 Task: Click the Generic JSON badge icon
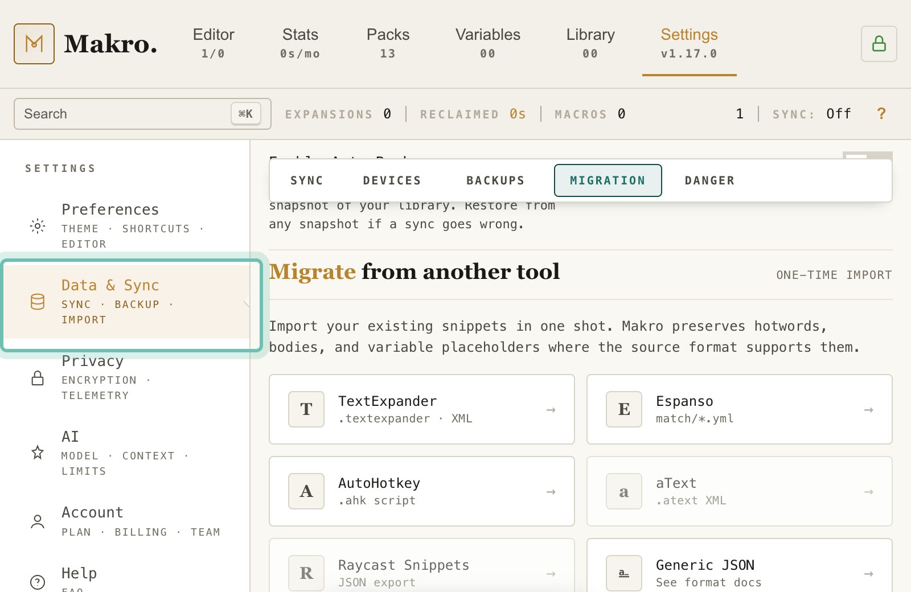click(x=624, y=573)
